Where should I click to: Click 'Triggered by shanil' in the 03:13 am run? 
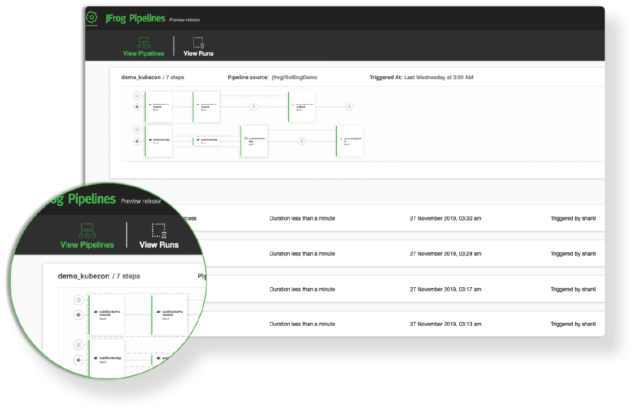coord(573,324)
